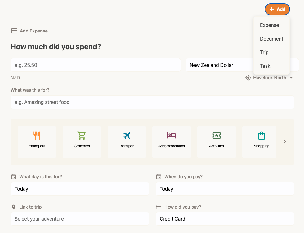Click the wallet icon next to Add Expense
304x233 pixels.
(14, 31)
